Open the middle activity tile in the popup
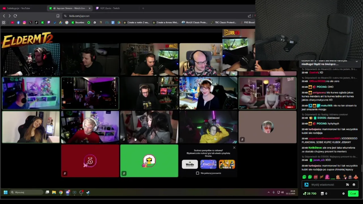 click(x=208, y=164)
